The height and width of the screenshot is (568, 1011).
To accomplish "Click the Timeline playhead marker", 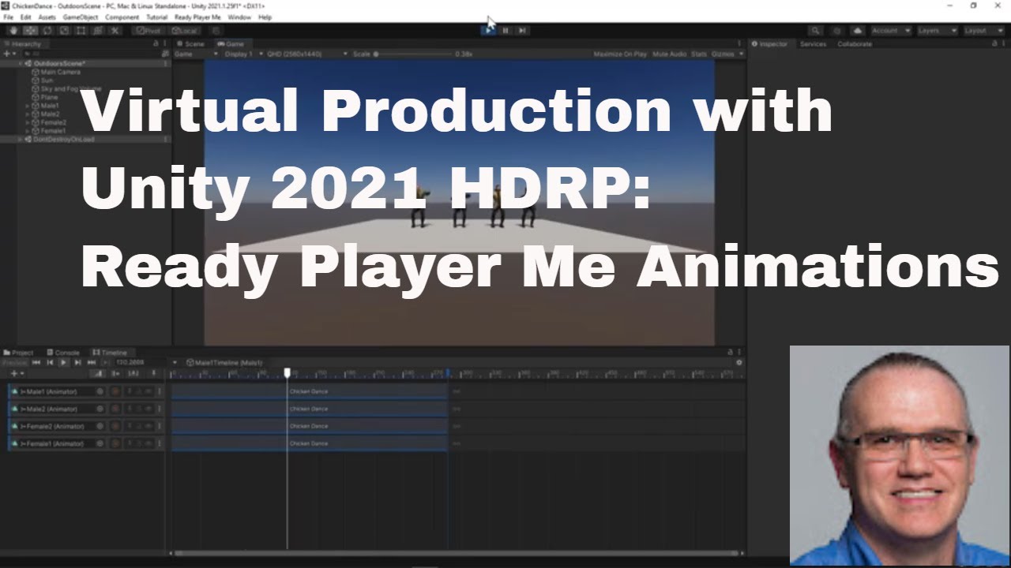I will [x=287, y=372].
